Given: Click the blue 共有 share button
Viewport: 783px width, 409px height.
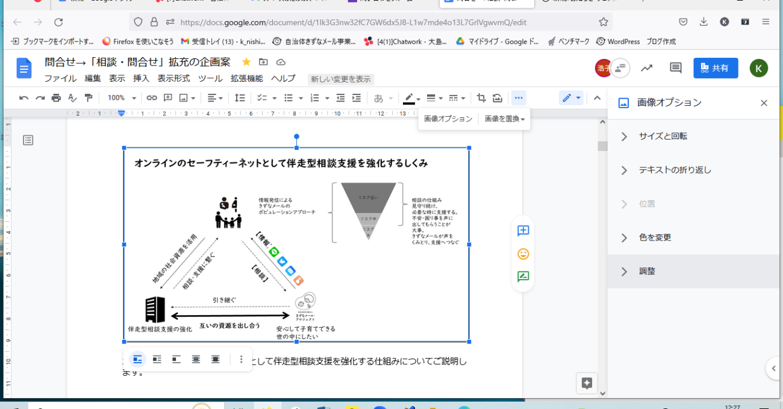Looking at the screenshot, I should 715,68.
